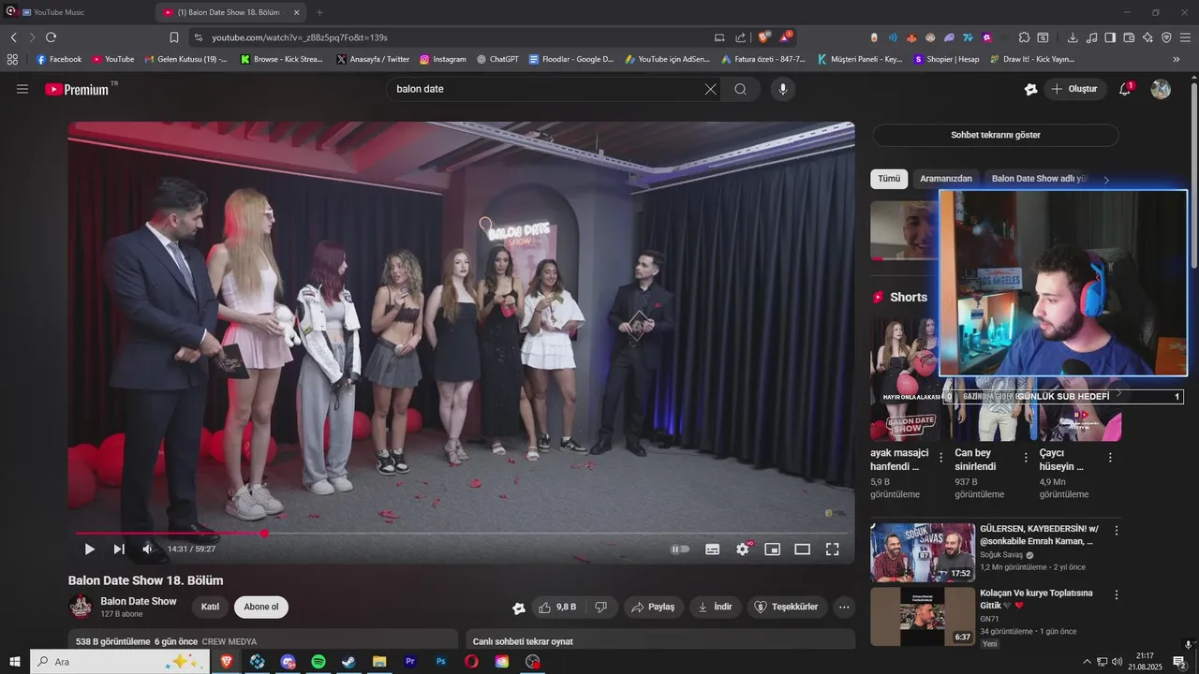This screenshot has height=674, width=1199.
Task: Click the address bar URL field
Action: [450, 37]
